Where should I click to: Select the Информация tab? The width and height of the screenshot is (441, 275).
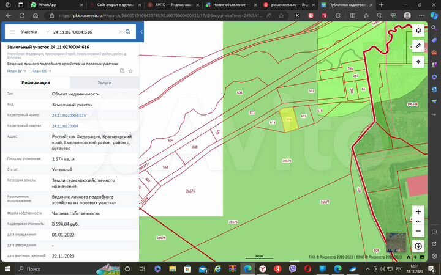click(x=36, y=82)
